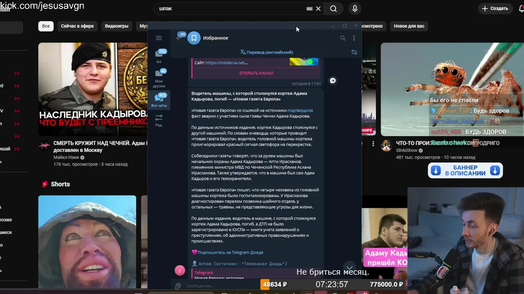Open options menu beside SlivkiShow video
This screenshot has width=524, height=294.
click(x=373, y=144)
